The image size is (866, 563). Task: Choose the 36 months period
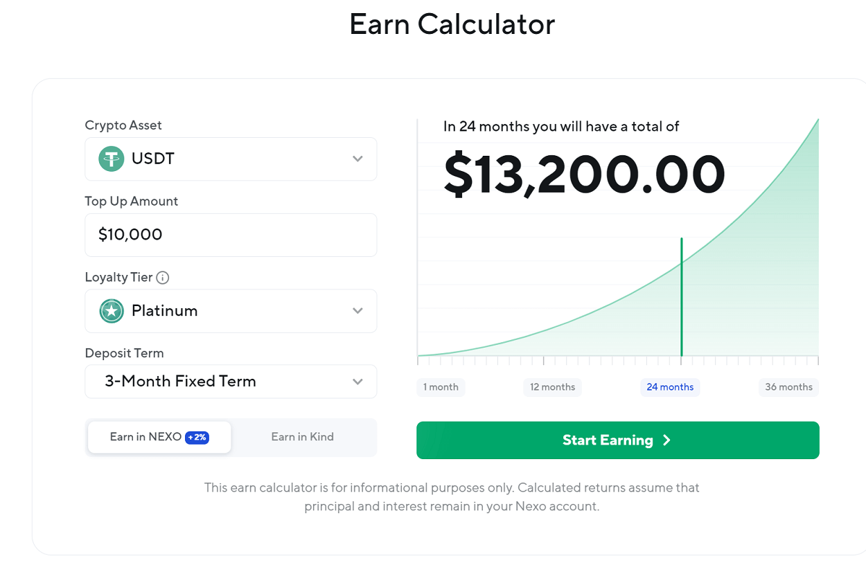[x=789, y=387]
